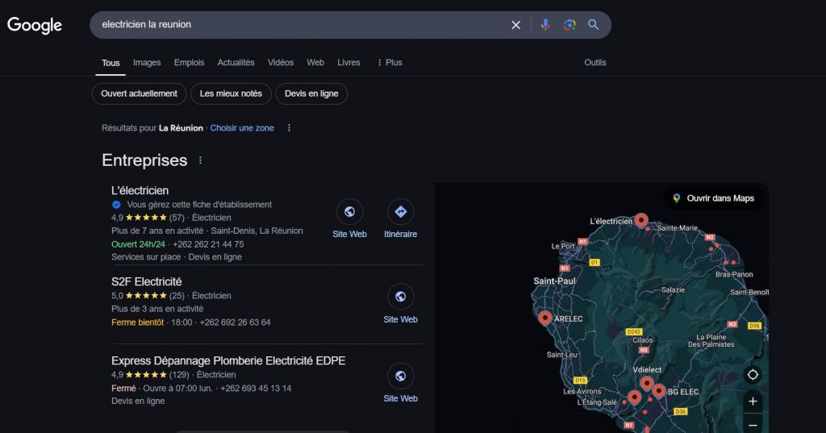
Task: Toggle the Ouvert actuellement filter
Action: tap(139, 94)
